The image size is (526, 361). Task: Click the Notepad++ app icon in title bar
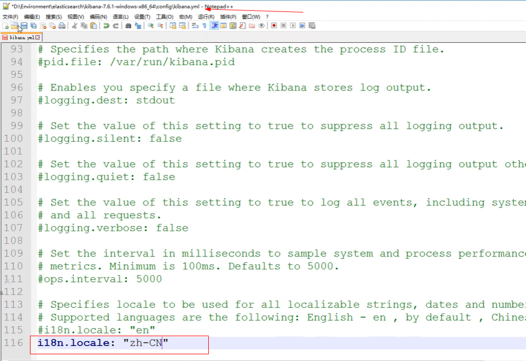(6, 6)
